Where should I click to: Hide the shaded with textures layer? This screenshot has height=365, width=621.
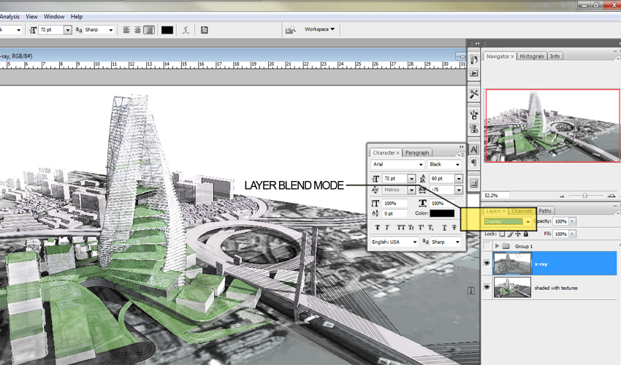click(x=487, y=287)
